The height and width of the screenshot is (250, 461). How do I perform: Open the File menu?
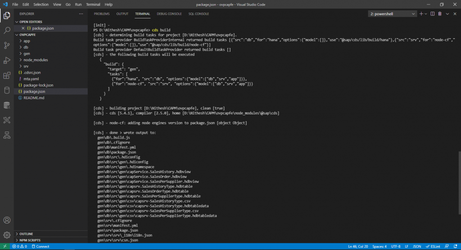(x=15, y=4)
